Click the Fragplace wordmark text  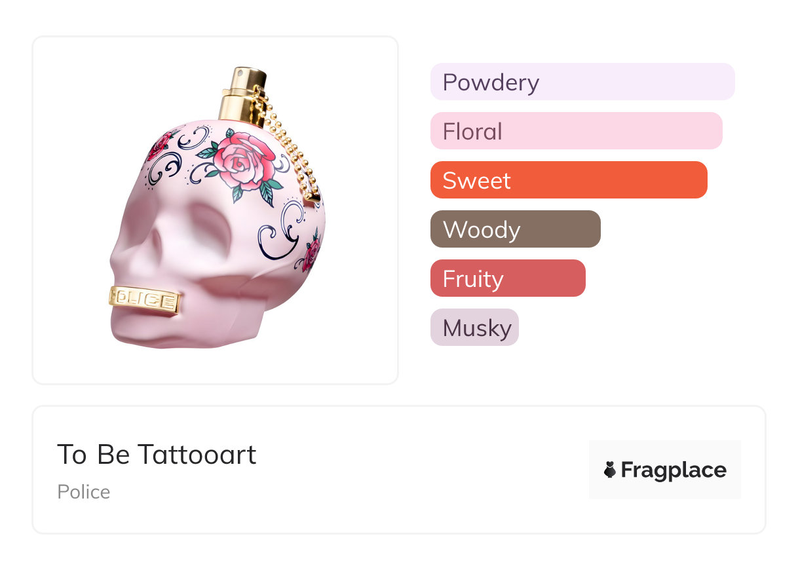(674, 470)
